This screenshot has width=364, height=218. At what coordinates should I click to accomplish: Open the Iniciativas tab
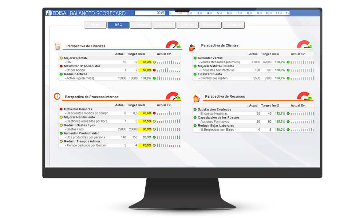[x=234, y=25]
